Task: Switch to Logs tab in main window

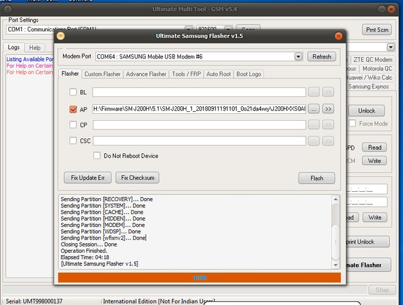Action: 14,48
